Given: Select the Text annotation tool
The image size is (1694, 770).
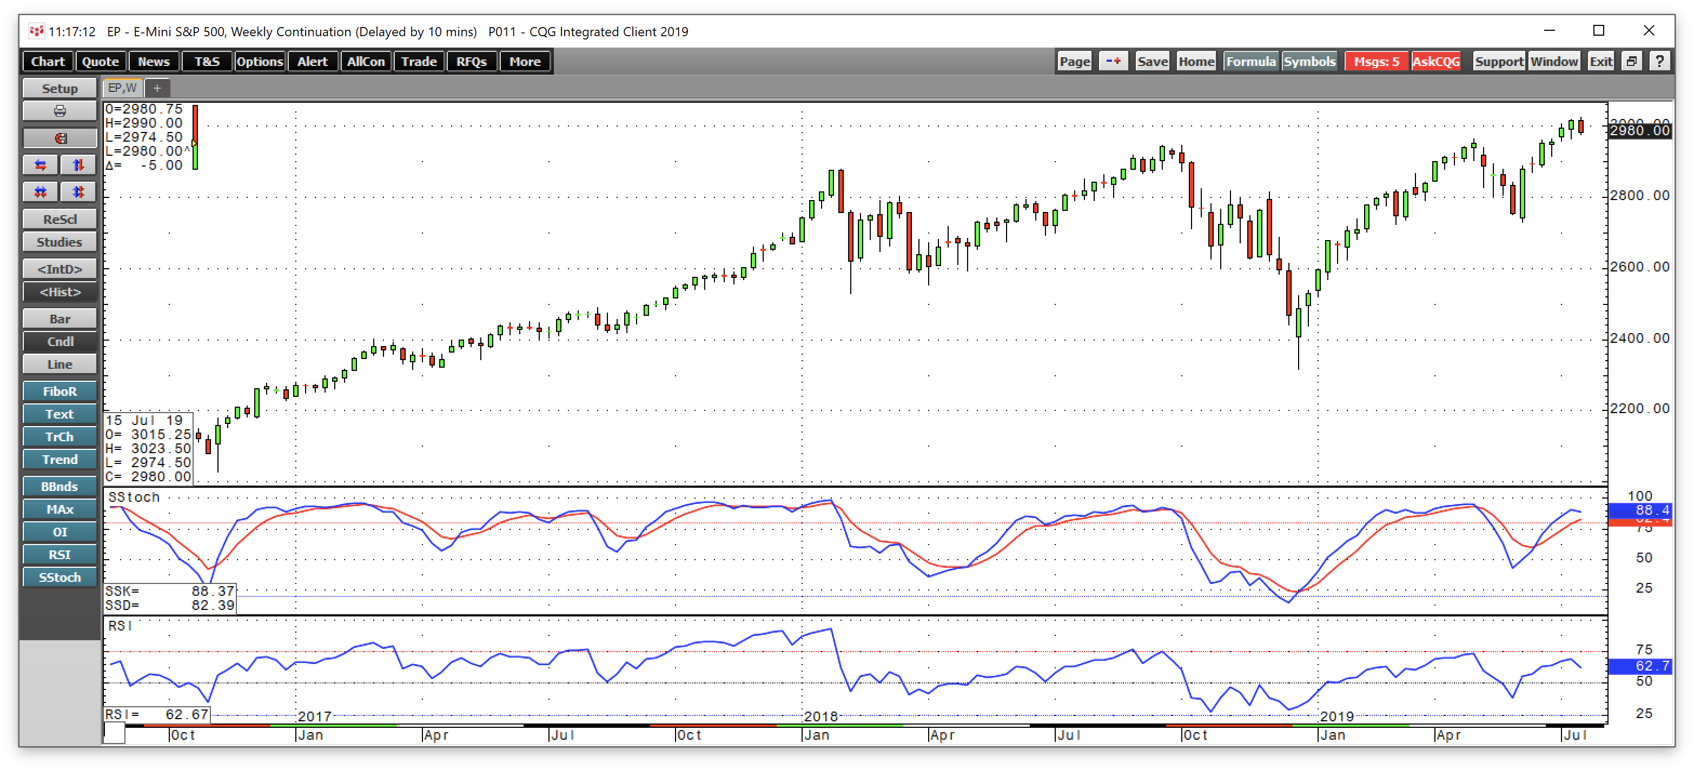Looking at the screenshot, I should (60, 414).
